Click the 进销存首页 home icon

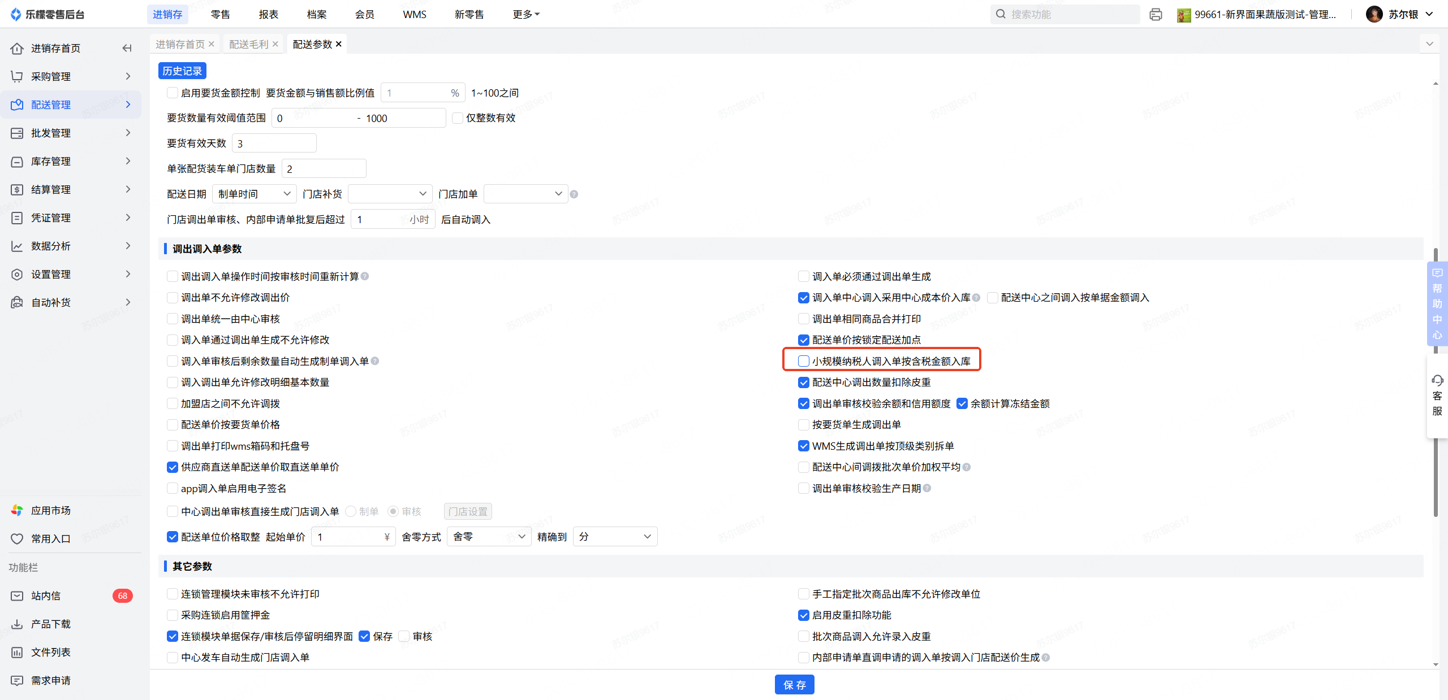coord(17,48)
